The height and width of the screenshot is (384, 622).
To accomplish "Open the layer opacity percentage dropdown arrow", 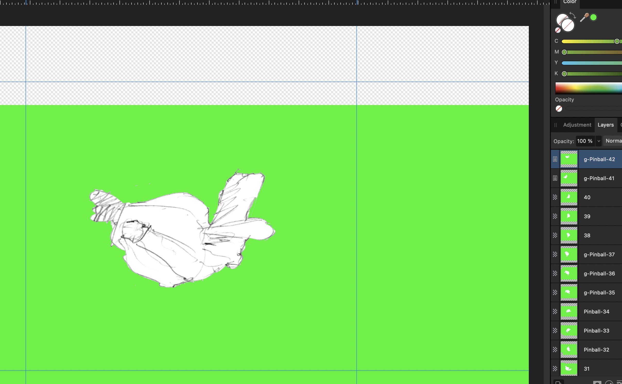I will point(599,141).
